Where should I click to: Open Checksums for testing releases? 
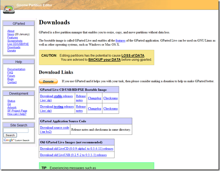tap(110, 108)
